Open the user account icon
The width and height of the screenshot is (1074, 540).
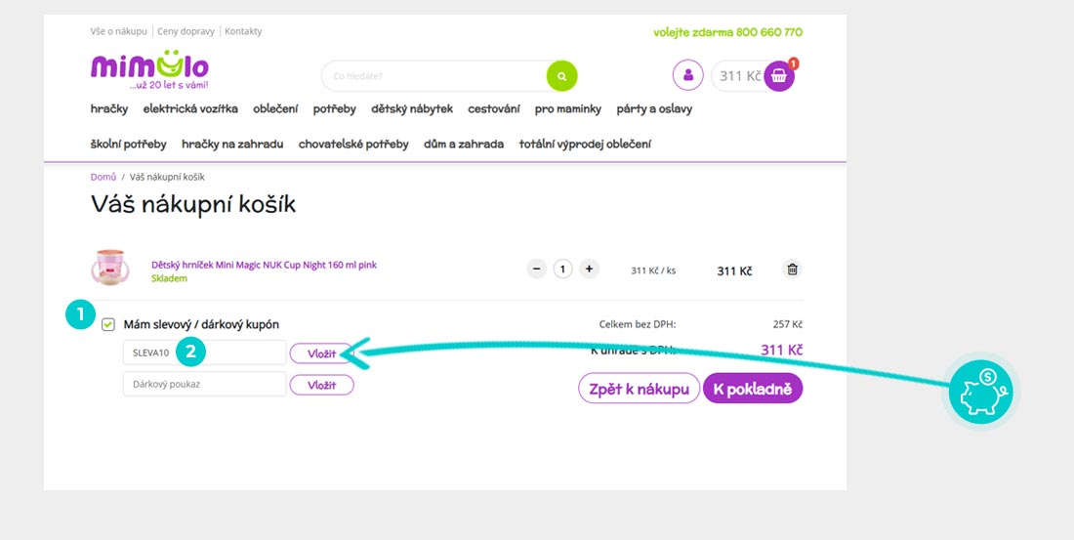687,75
